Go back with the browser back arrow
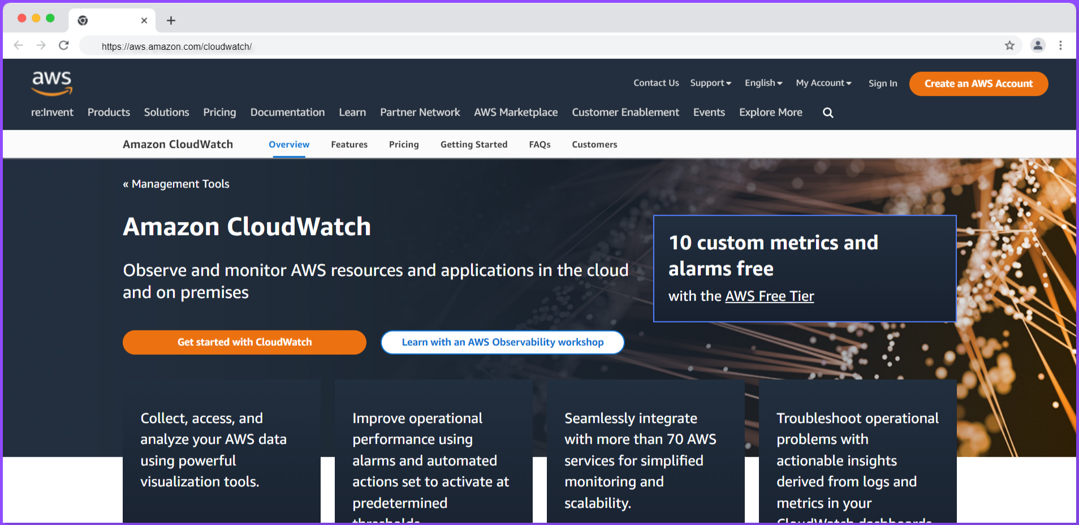The image size is (1079, 525). point(18,45)
